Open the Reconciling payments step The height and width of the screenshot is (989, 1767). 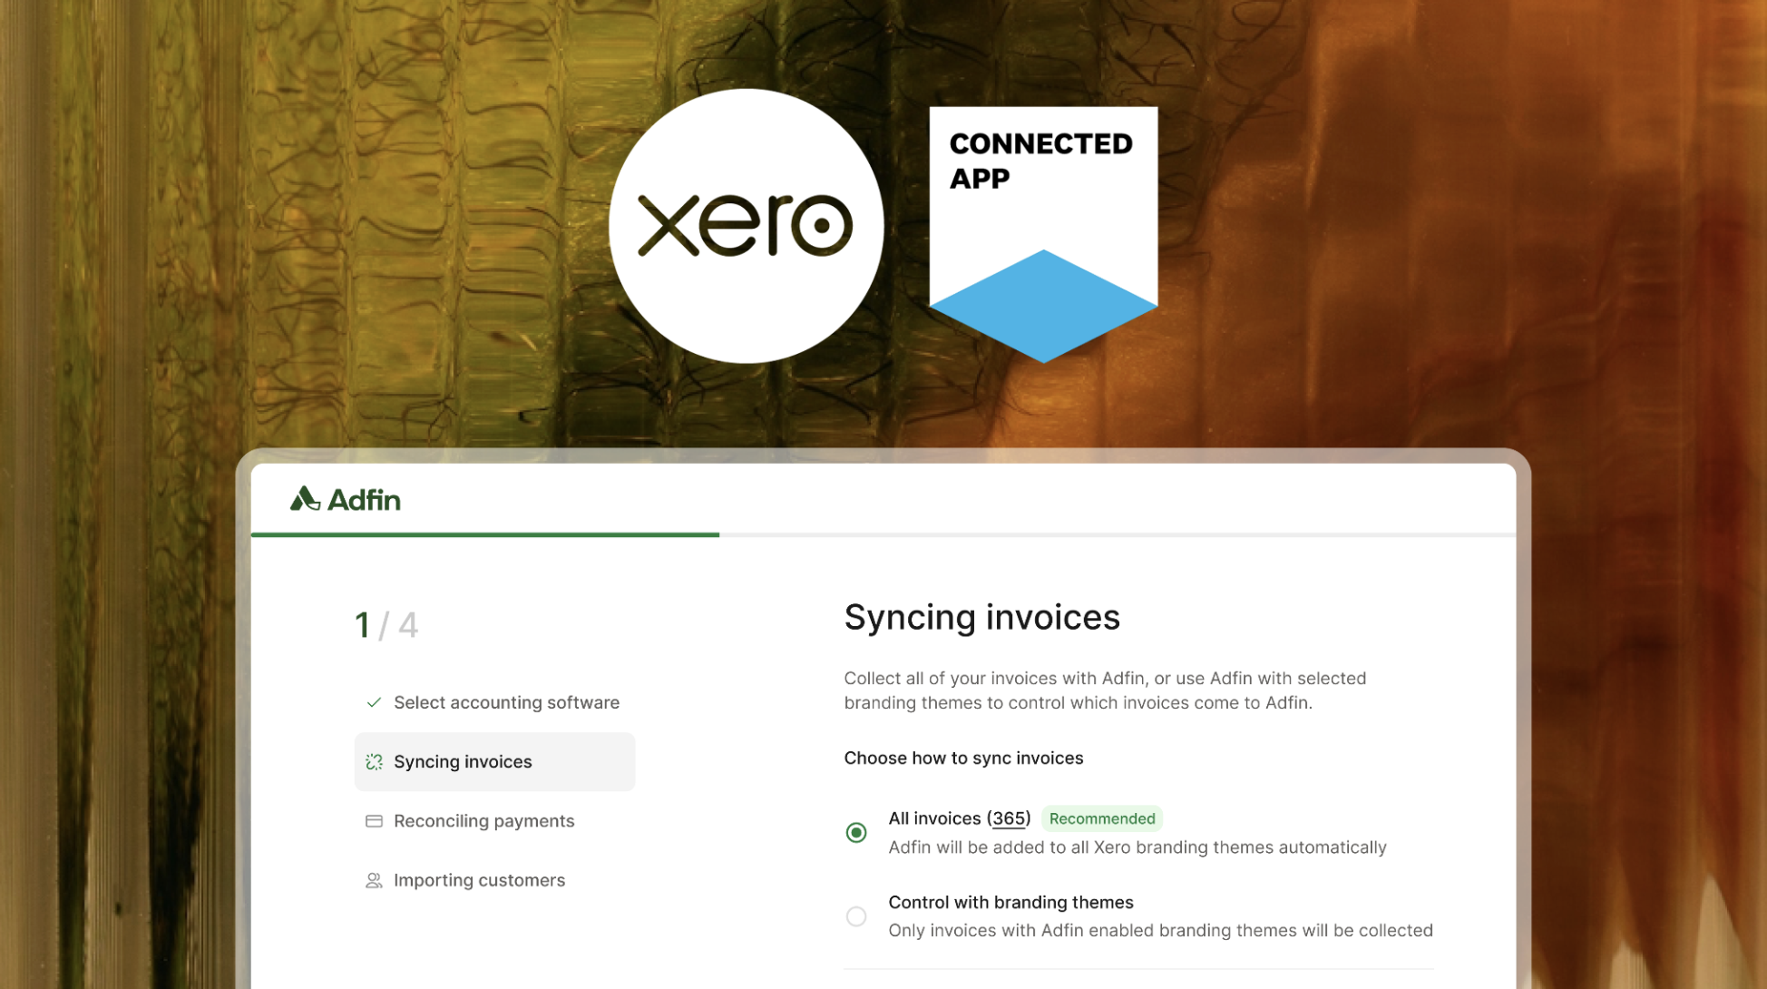(483, 821)
